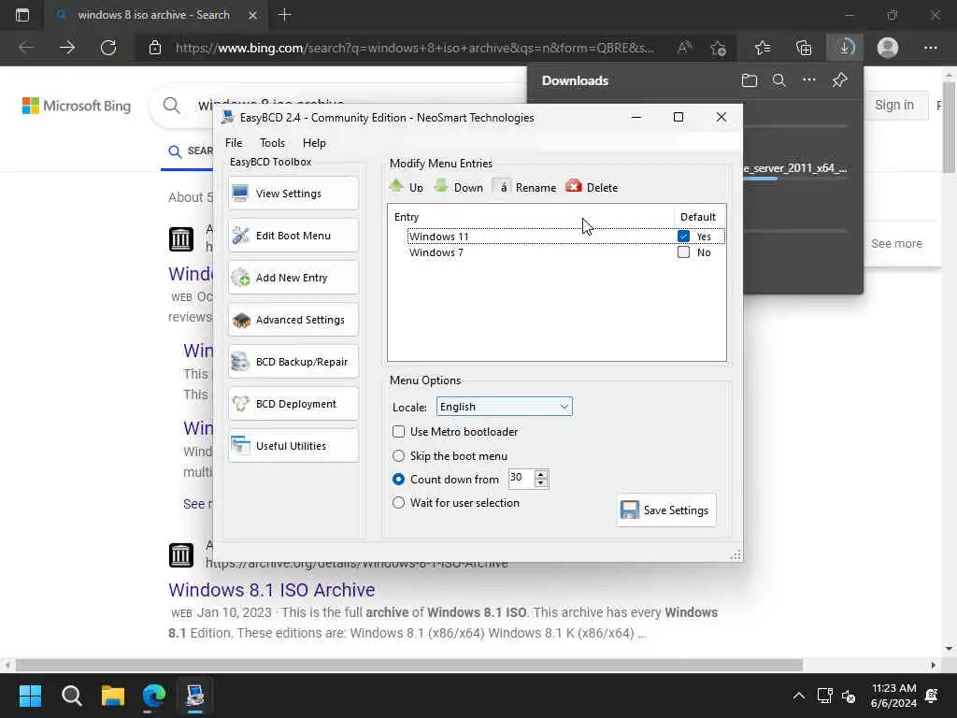Open Edge Collections icon
Viewport: 957px width, 718px height.
click(804, 48)
